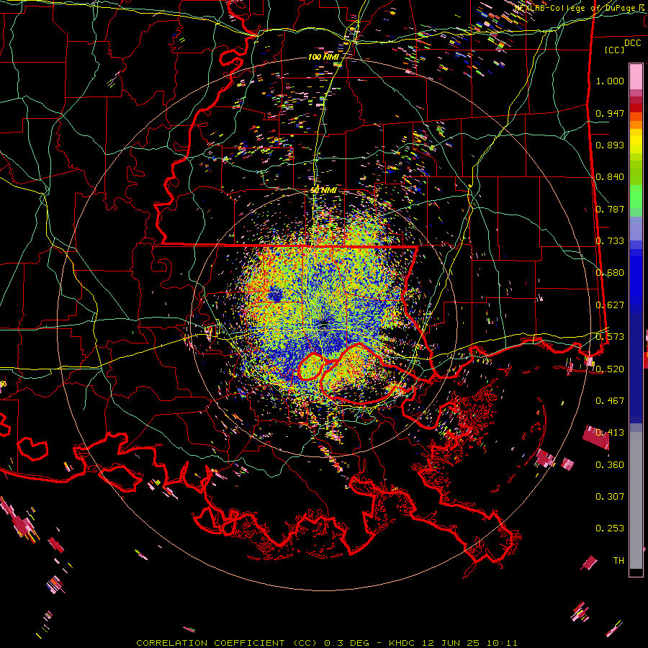Screen dimensions: 648x648
Task: Select the 0.573 scale value
Action: point(610,337)
